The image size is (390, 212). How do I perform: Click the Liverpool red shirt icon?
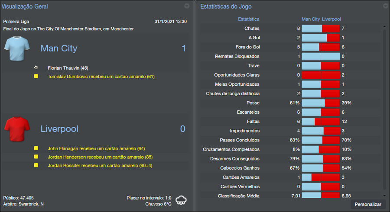coord(16,128)
